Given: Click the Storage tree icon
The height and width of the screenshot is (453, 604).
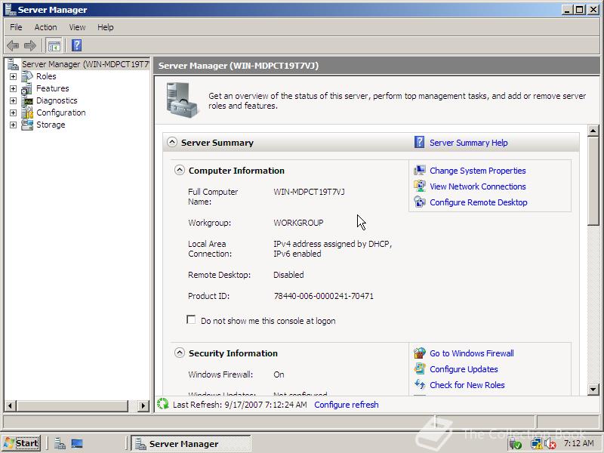Looking at the screenshot, I should 27,125.
